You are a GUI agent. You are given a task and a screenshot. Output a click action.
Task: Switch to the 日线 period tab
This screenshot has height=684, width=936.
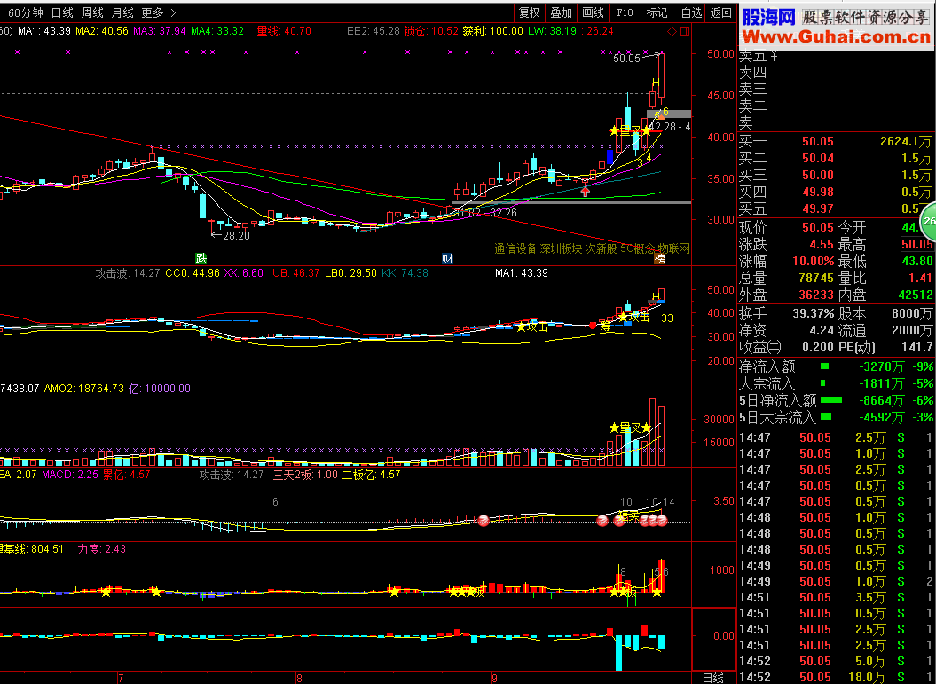(x=62, y=12)
